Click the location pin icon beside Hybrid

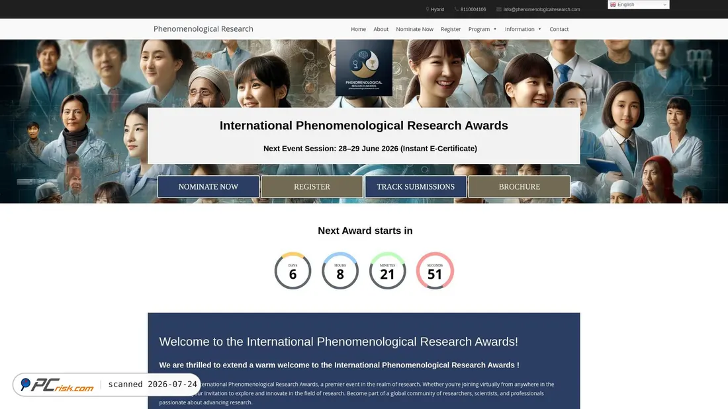point(427,9)
